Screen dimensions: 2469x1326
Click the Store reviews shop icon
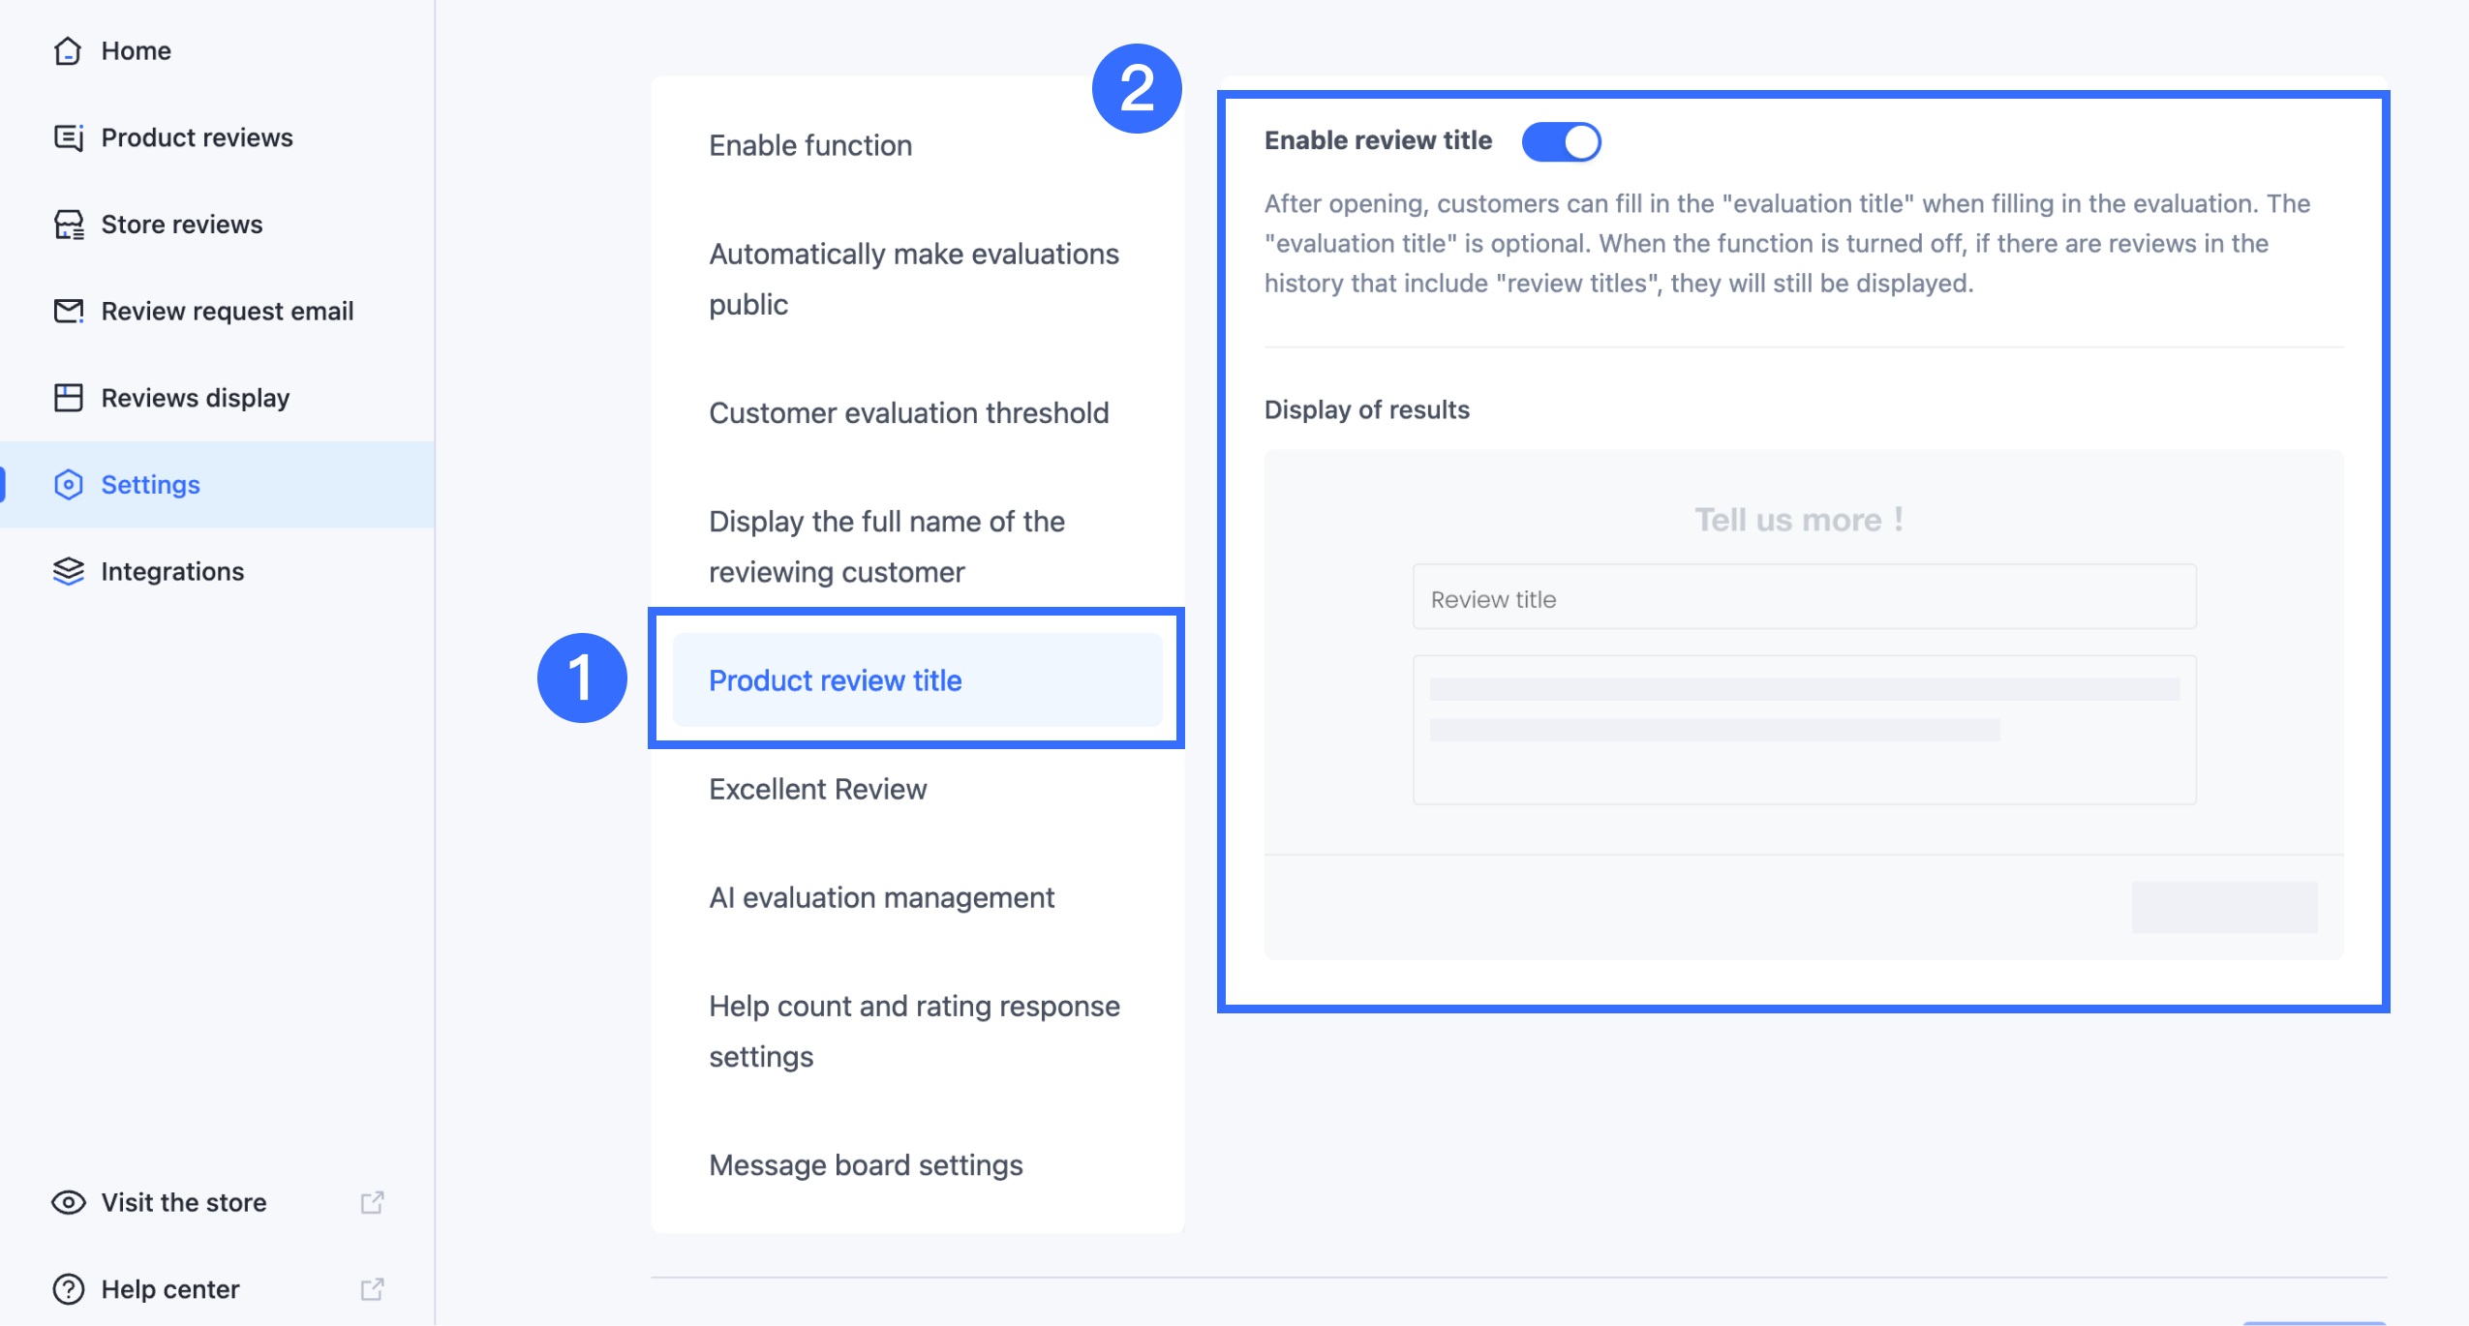(68, 225)
